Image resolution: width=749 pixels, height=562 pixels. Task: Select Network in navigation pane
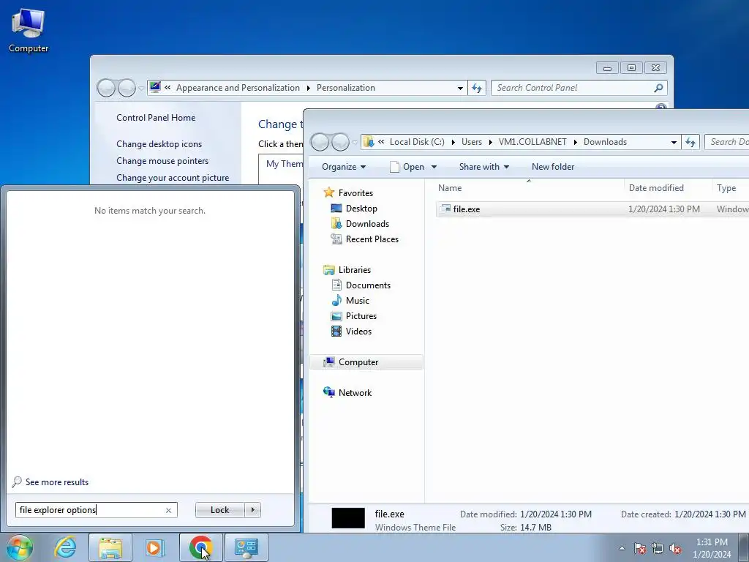355,393
